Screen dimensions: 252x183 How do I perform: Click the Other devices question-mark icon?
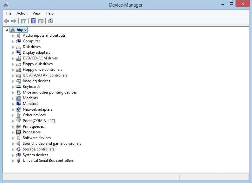(19, 115)
